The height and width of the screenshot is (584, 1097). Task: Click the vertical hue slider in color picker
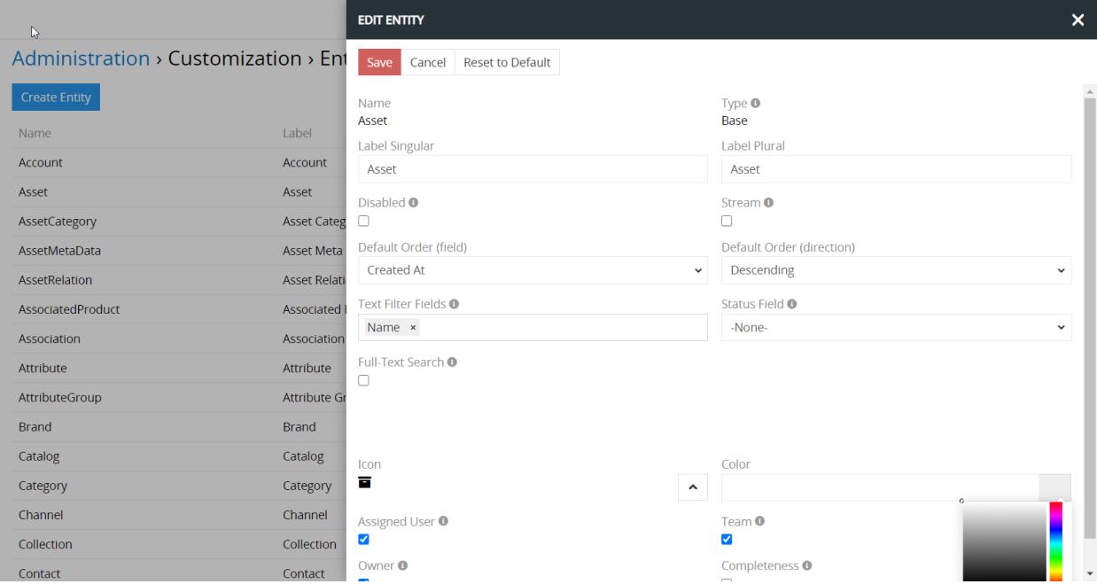(x=1055, y=541)
